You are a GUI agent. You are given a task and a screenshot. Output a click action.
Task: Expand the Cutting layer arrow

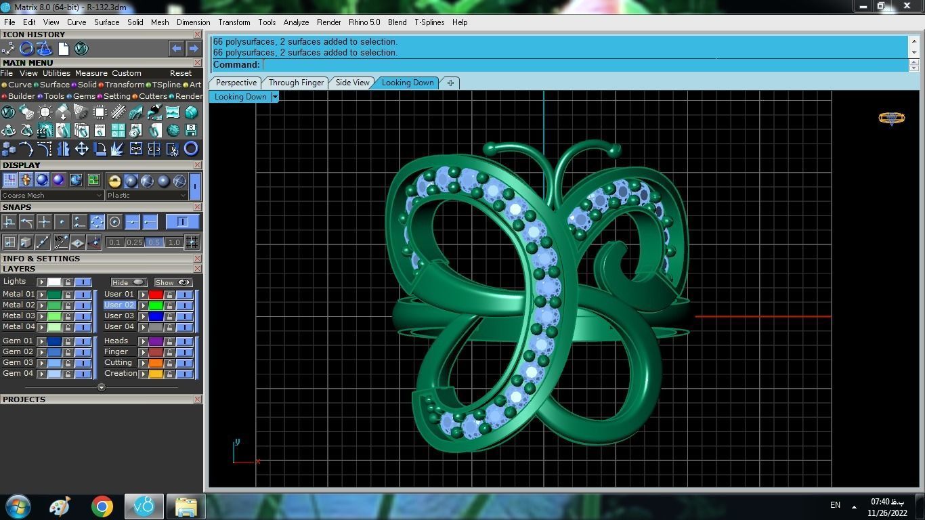click(x=144, y=363)
